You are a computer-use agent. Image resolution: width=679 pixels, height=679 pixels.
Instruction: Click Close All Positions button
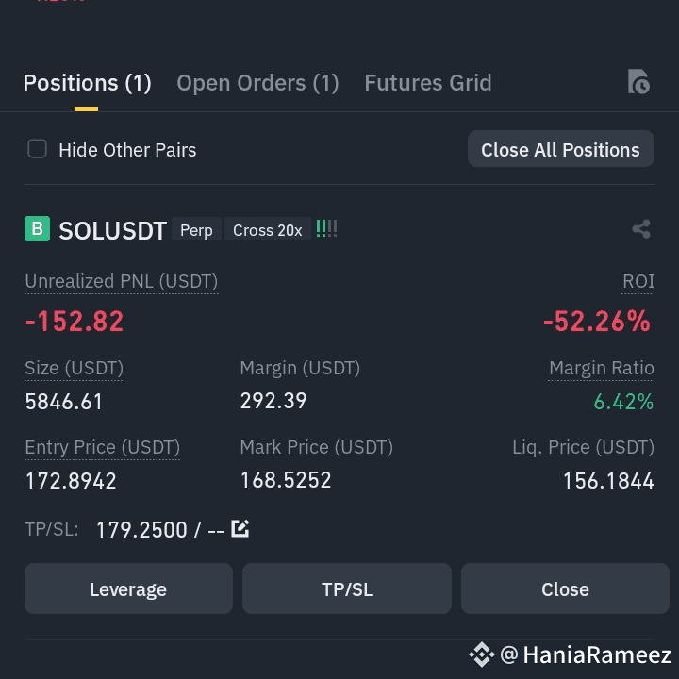click(561, 149)
